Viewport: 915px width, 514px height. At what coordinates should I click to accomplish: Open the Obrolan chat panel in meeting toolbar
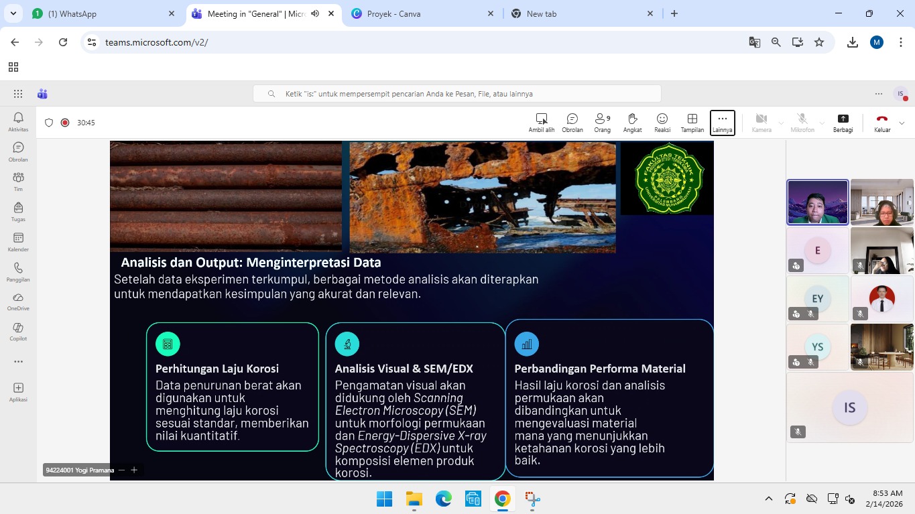click(x=572, y=122)
